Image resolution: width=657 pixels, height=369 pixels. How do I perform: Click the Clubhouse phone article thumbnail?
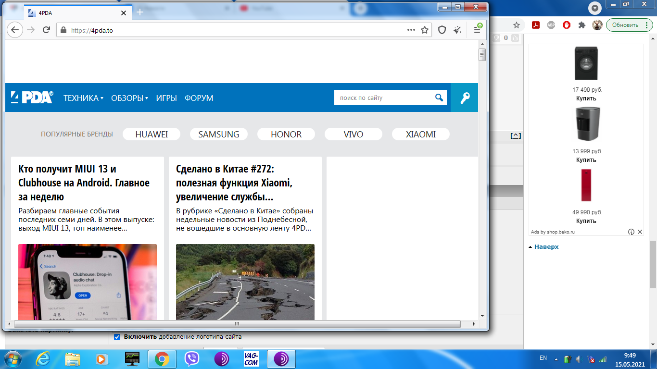(x=88, y=282)
